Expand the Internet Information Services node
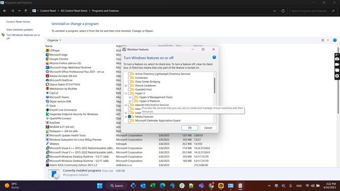Screen dimensions: 340x191 pos(126,105)
